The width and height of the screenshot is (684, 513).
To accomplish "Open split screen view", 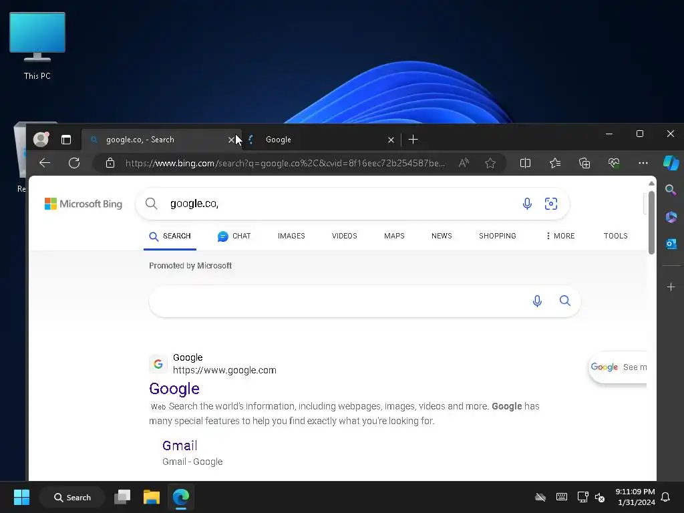I will [525, 163].
